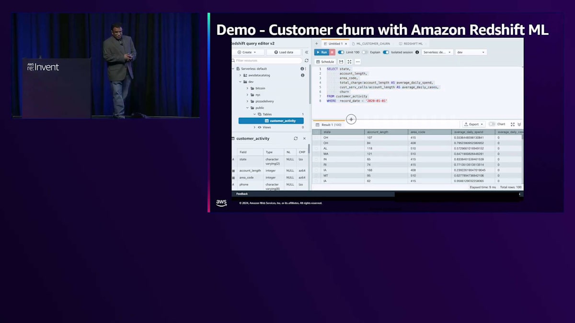The width and height of the screenshot is (575, 323).
Task: Expand the bitcoin schema folder
Action: pos(247,88)
